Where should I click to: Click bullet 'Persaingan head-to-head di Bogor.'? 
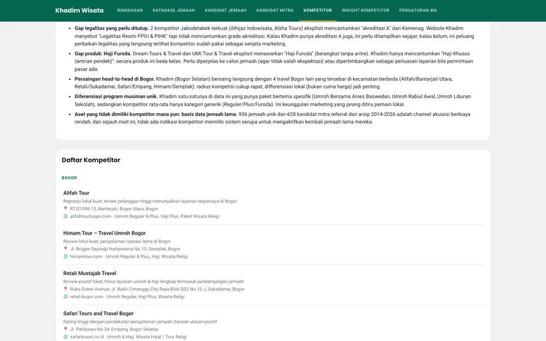click(115, 79)
